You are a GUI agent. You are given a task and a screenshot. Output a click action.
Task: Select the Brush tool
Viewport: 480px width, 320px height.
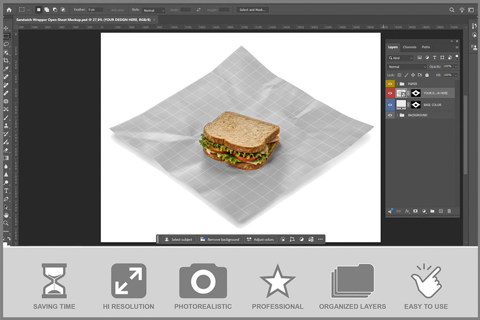pos(6,117)
